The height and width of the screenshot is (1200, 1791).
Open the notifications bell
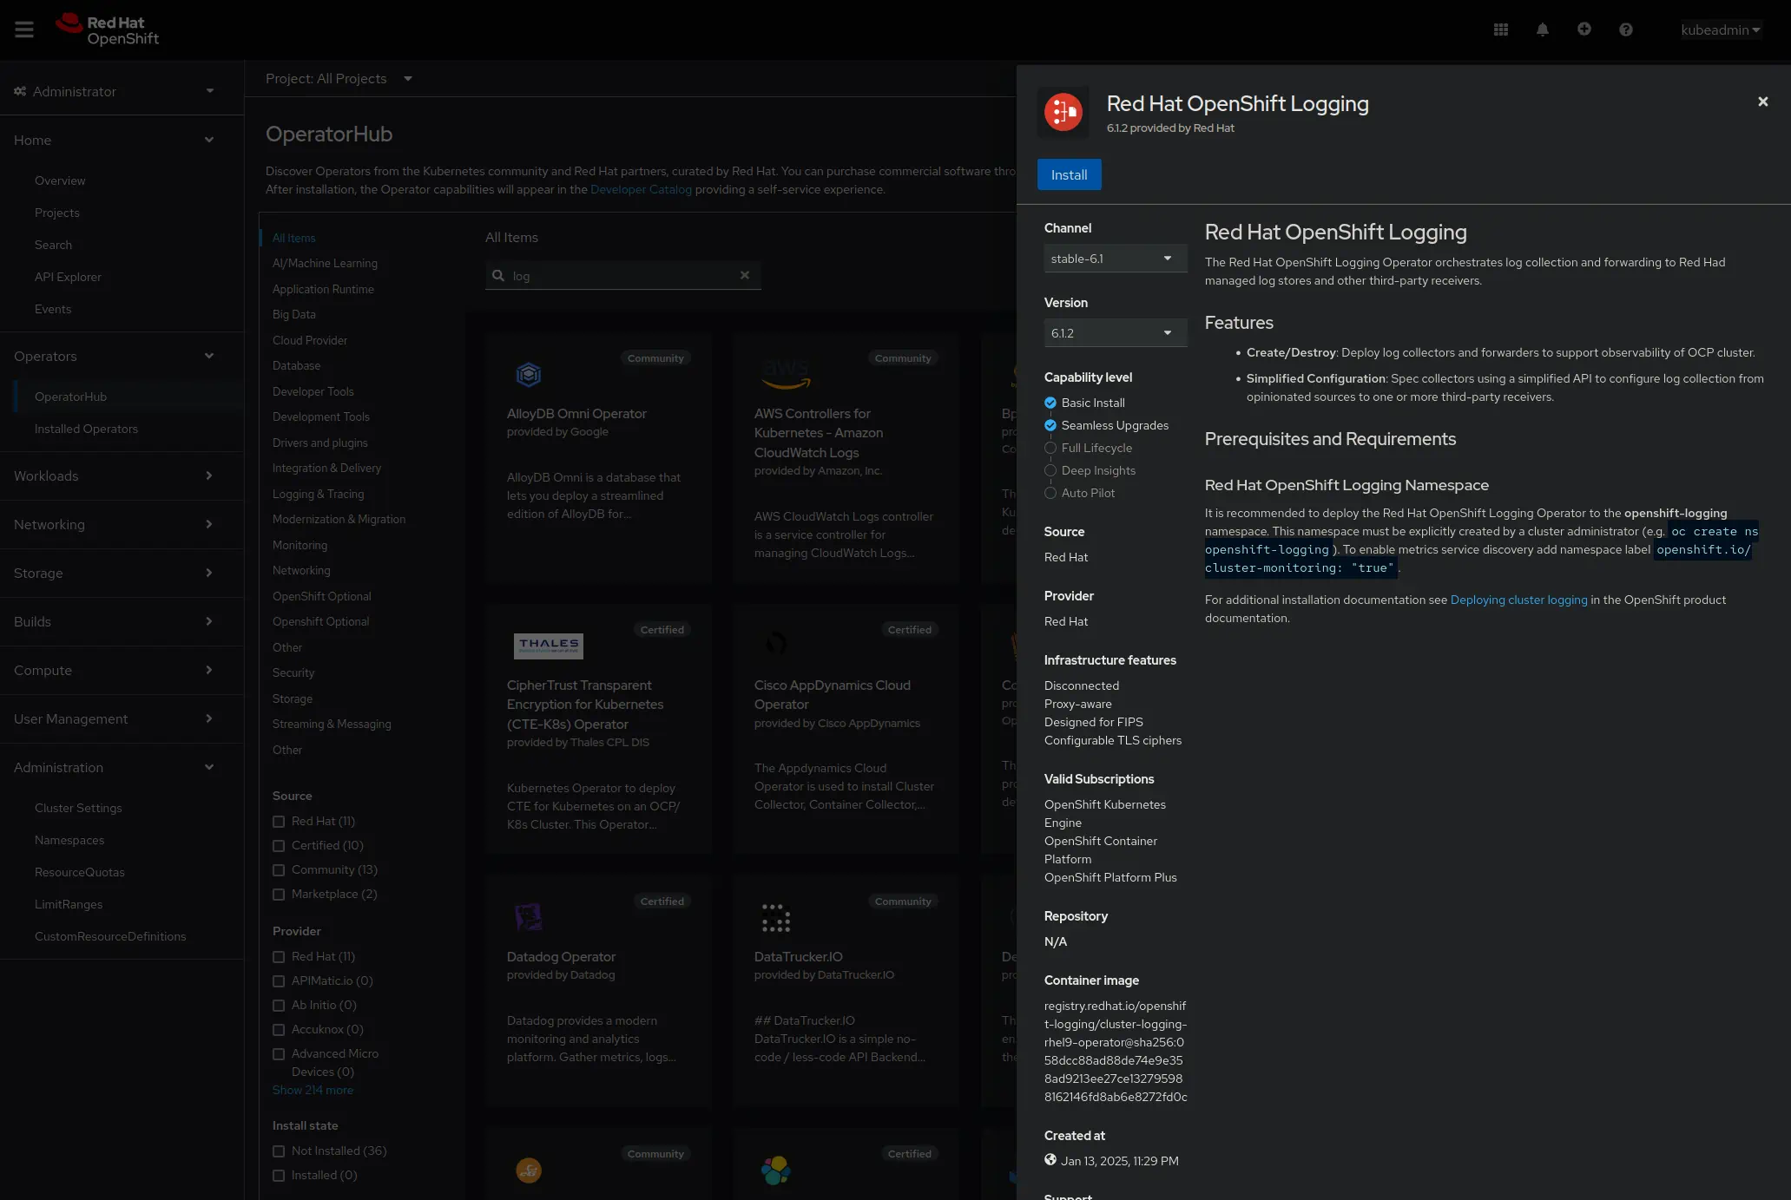pos(1543,30)
